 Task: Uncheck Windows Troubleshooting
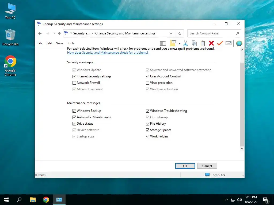point(147,111)
